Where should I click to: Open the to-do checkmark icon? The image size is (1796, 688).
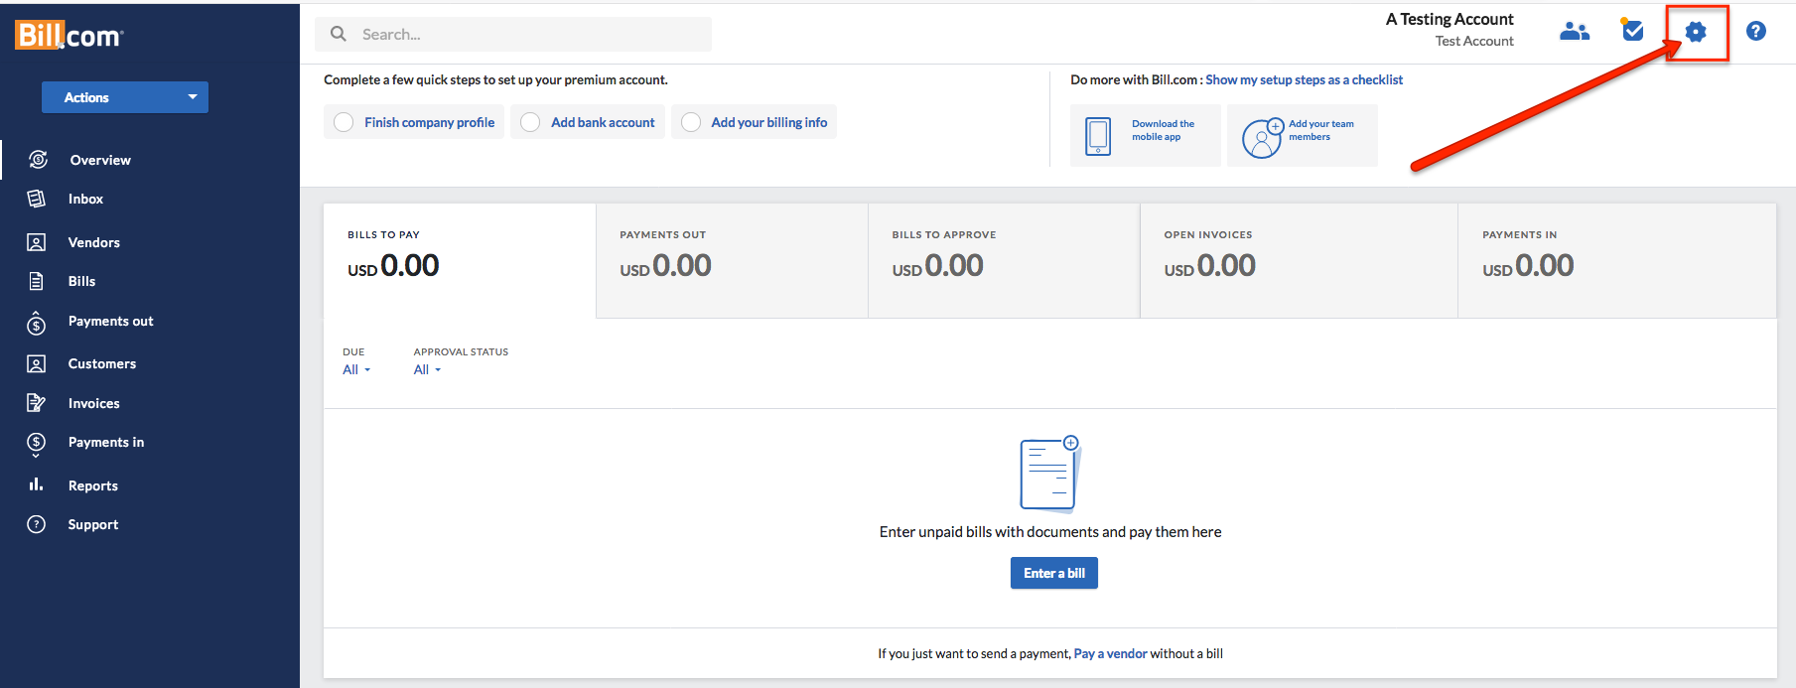1632,31
